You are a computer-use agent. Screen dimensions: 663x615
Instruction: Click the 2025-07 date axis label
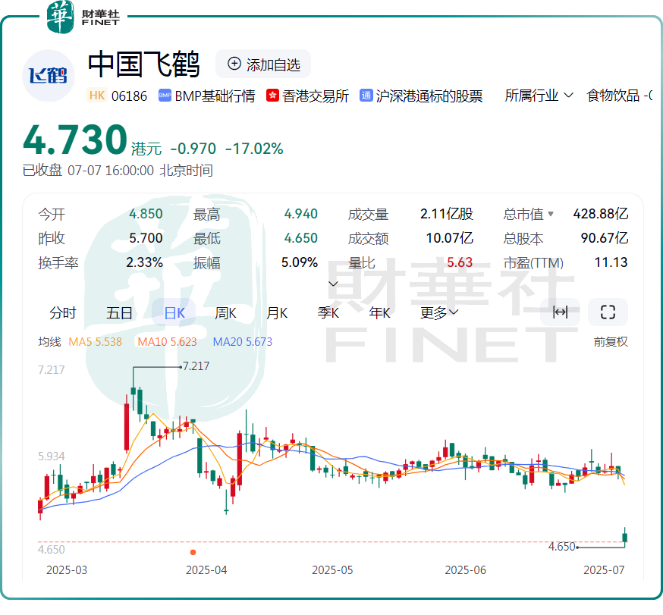coord(604,570)
